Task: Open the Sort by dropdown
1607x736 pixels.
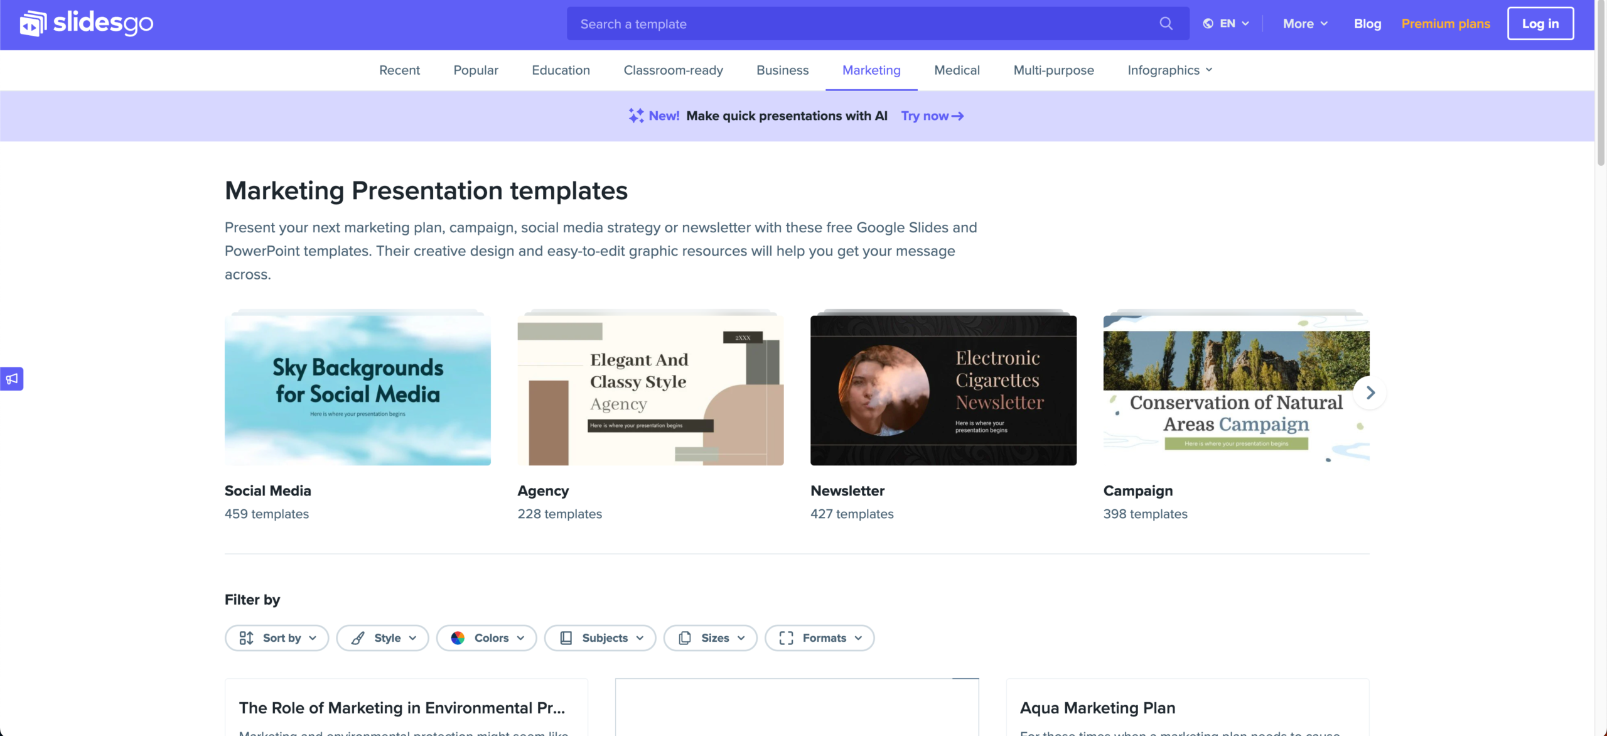Action: (277, 638)
